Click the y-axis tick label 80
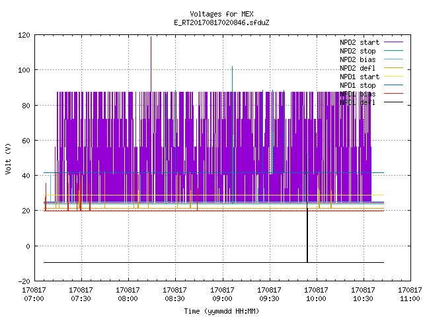This screenshot has width=423, height=317. [x=26, y=106]
